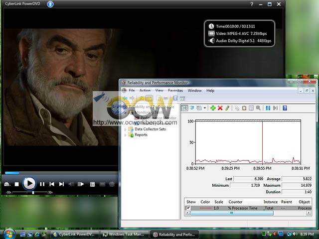
Task: Click the PowerDVD eject/source icon
Action: pos(7,184)
